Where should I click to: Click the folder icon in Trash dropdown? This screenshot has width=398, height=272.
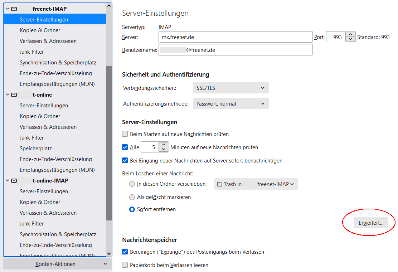(x=220, y=184)
